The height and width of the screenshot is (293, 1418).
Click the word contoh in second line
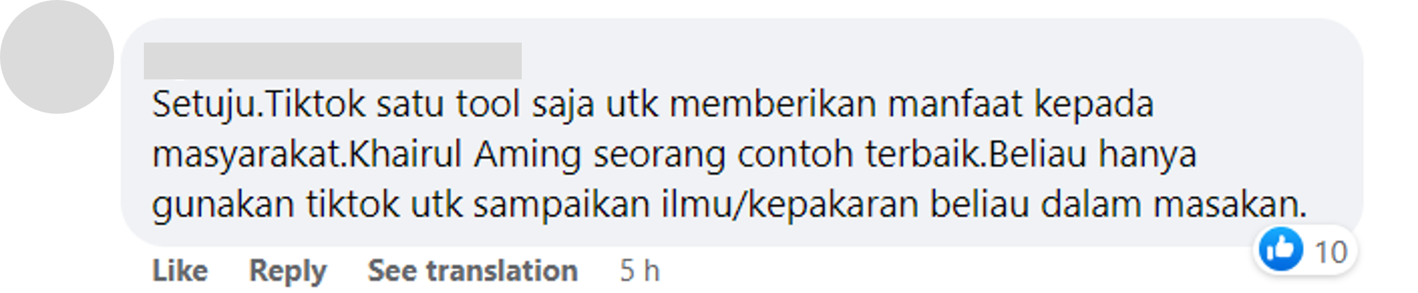tap(795, 155)
